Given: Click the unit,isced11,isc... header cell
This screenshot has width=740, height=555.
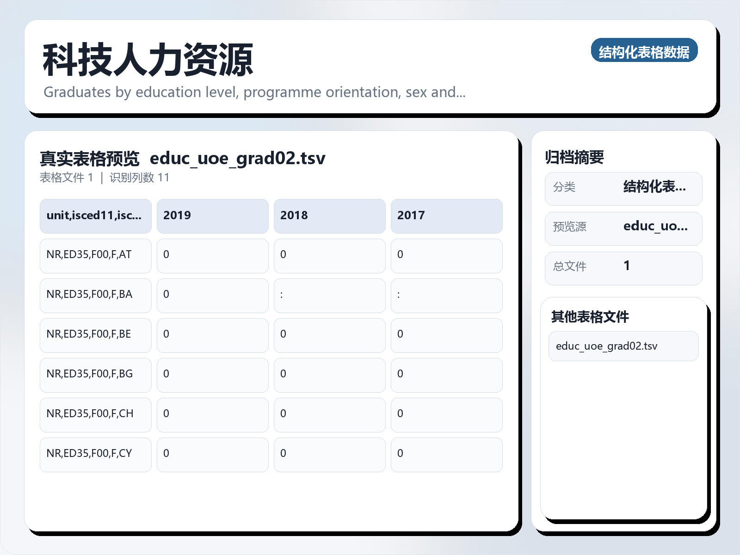Looking at the screenshot, I should pyautogui.click(x=95, y=216).
